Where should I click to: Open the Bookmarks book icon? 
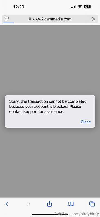71,204
